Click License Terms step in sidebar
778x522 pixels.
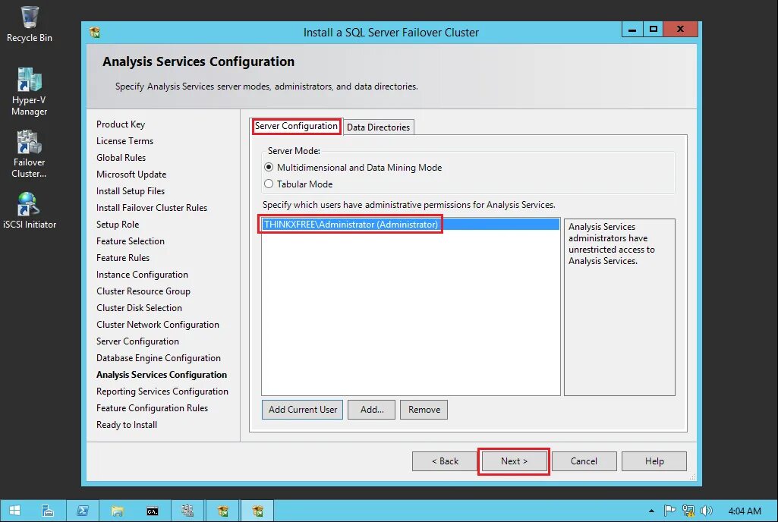tap(124, 141)
